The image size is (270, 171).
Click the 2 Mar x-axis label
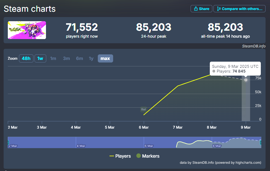tap(13, 127)
